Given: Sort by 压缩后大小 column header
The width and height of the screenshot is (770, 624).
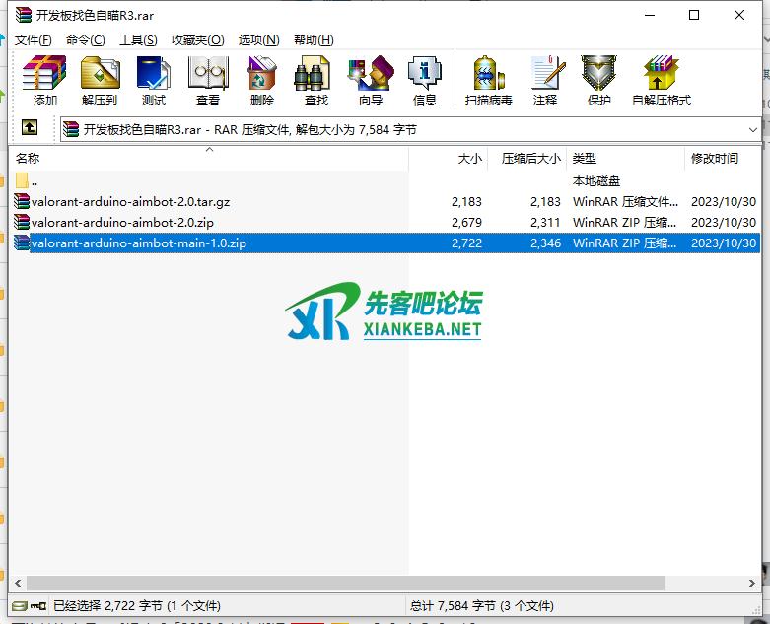Looking at the screenshot, I should pos(526,159).
